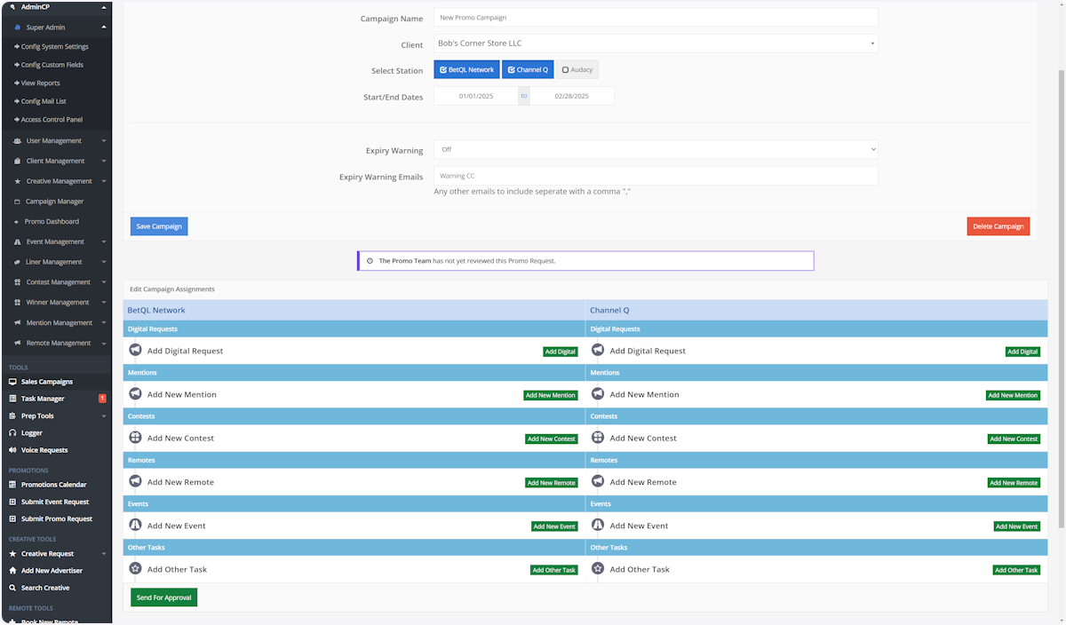This screenshot has width=1066, height=625.
Task: Open the Expiry Warning dropdown
Action: click(x=656, y=149)
